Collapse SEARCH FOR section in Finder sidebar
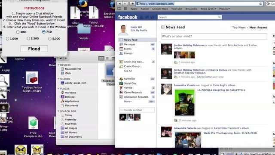Viewport: 275px width, 155px height. tap(58, 111)
